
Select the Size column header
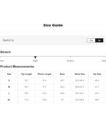point(9,74)
